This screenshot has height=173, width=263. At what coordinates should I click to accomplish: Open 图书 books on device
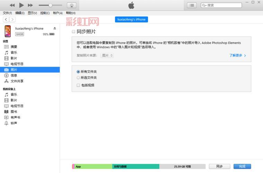pos(30,111)
